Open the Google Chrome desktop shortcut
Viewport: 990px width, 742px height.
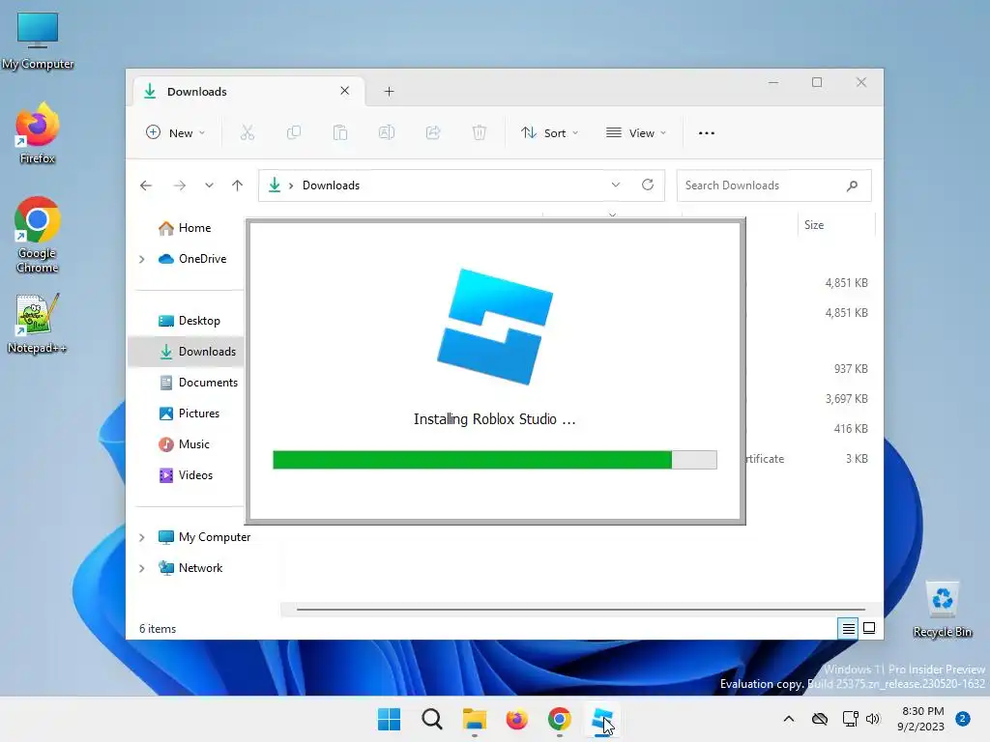[x=38, y=235]
